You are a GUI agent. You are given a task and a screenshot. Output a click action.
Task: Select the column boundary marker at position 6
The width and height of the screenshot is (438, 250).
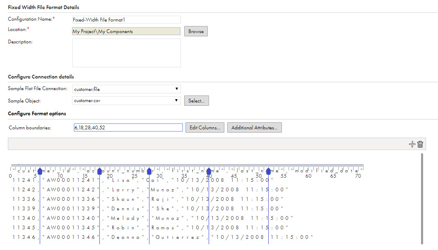pyautogui.click(x=40, y=171)
